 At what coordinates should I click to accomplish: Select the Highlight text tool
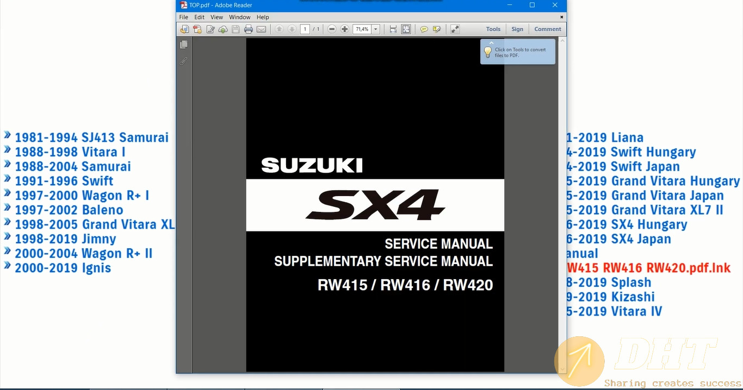[x=436, y=29]
